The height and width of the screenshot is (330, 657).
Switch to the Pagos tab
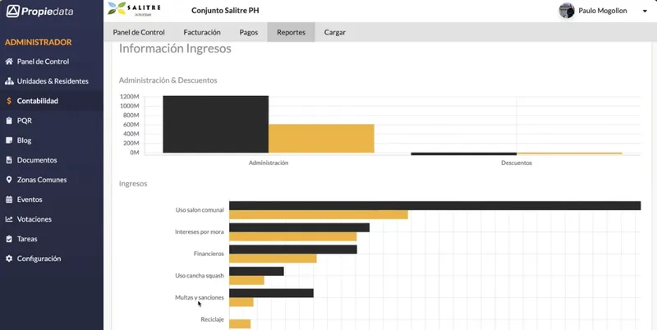(249, 32)
